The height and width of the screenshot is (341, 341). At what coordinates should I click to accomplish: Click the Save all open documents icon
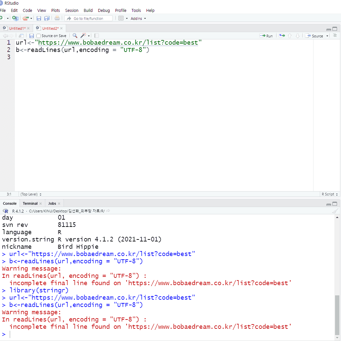coord(47,18)
